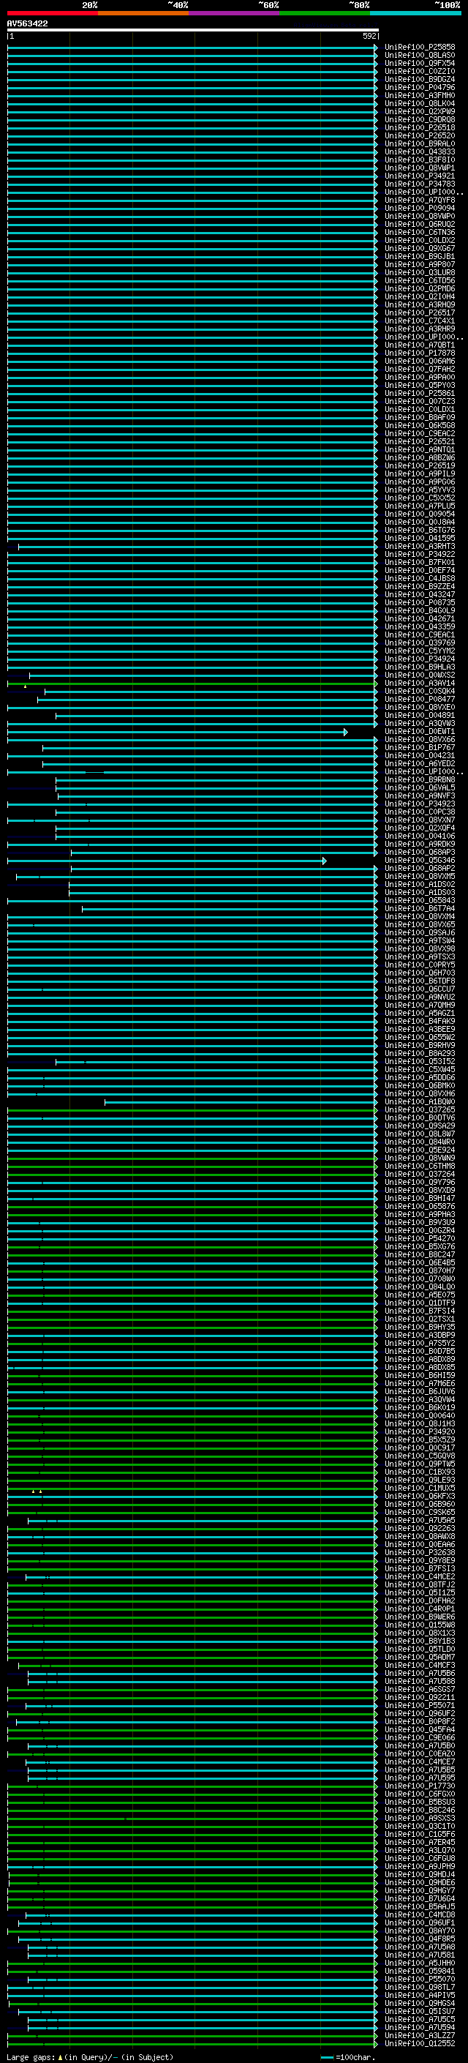Select the label UniRef100_B7FK01

tap(419, 563)
